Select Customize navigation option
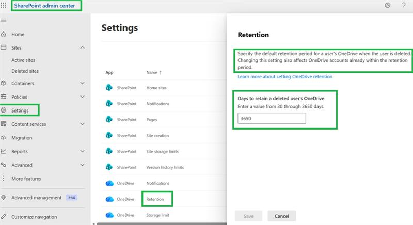Viewport: 413px width, 225px height. coord(34,217)
